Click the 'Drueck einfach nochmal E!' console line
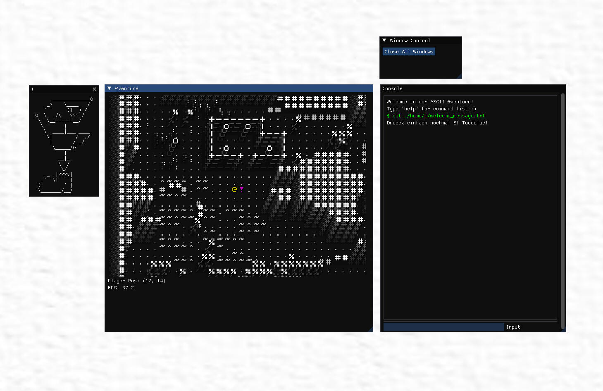This screenshot has width=603, height=391. pos(437,123)
